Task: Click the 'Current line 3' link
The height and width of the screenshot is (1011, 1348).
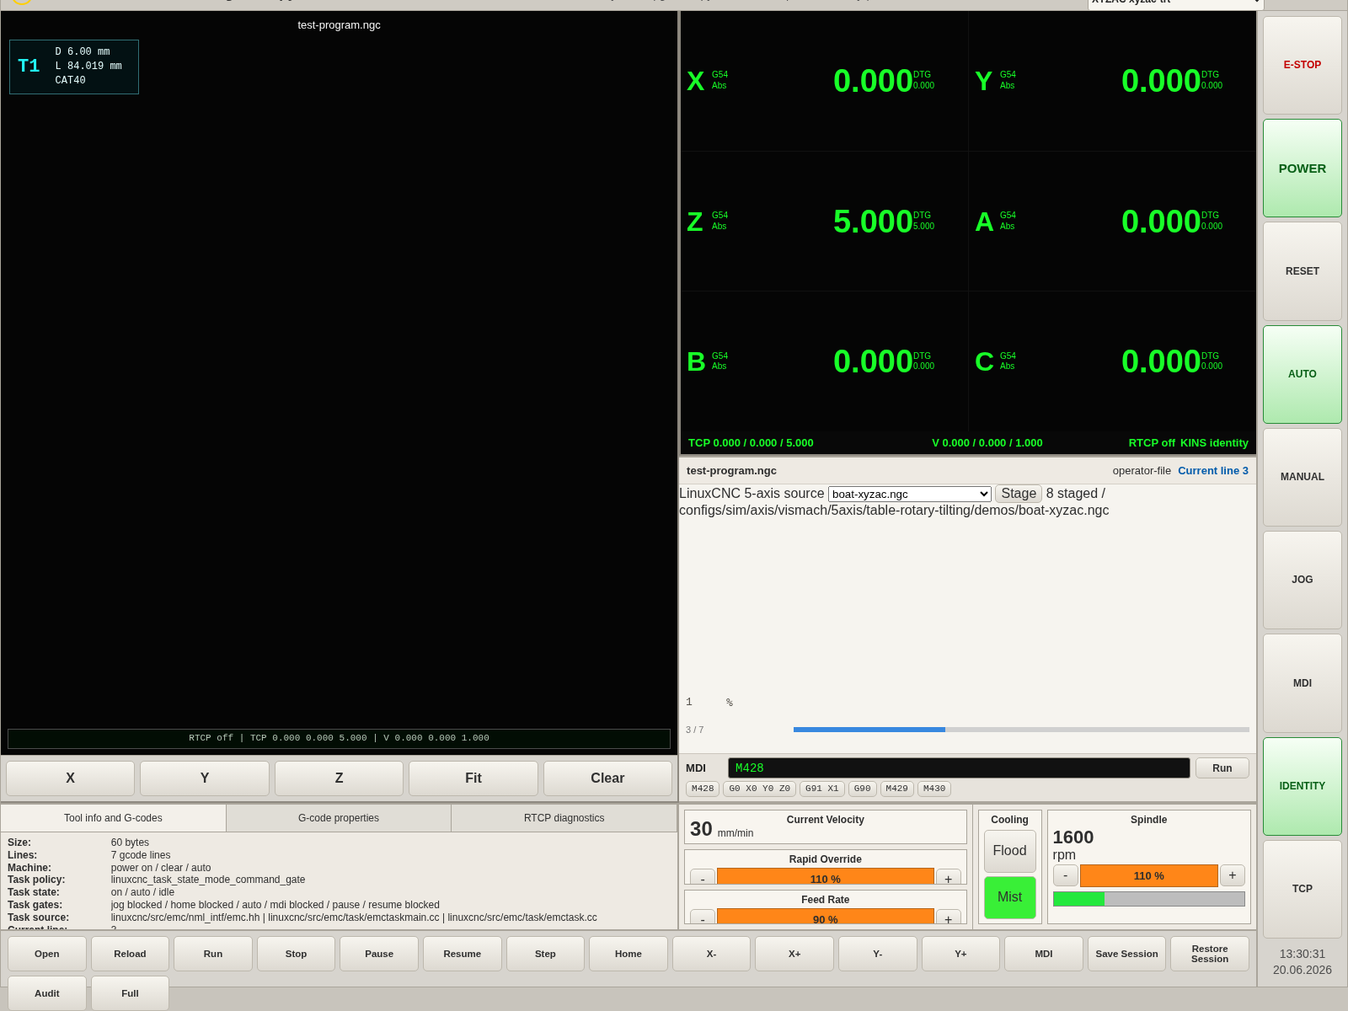Action: tap(1213, 471)
